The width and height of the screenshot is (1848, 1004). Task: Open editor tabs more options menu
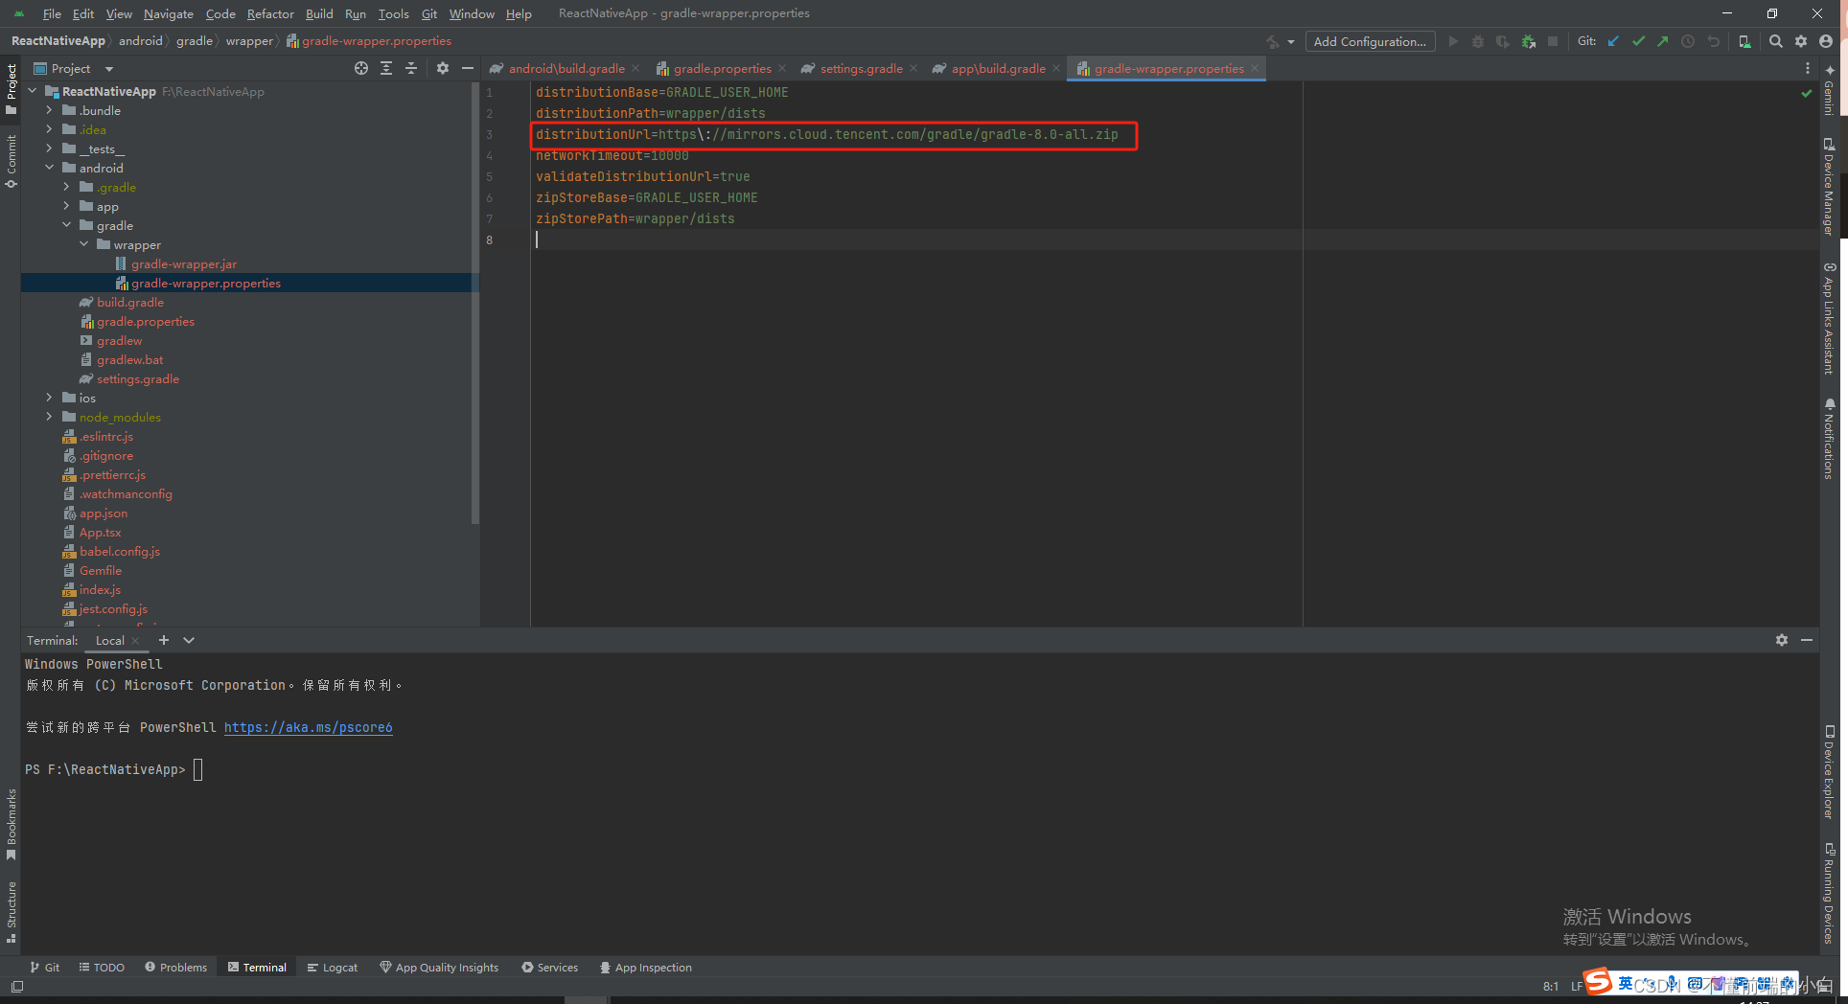1808,68
